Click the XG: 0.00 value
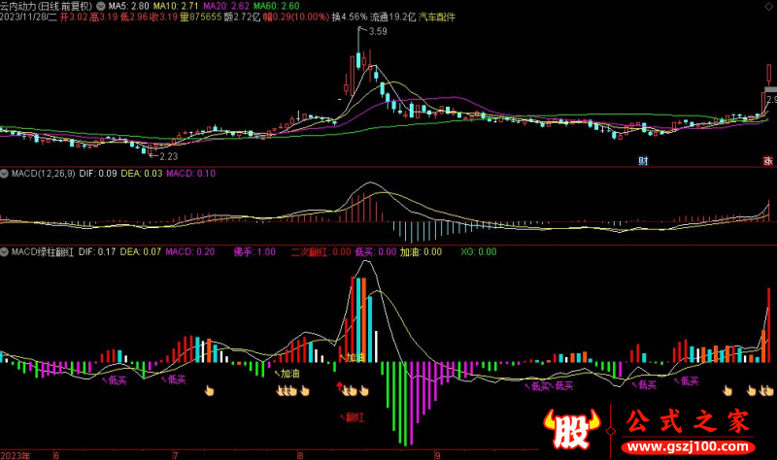The height and width of the screenshot is (460, 777). click(x=479, y=251)
